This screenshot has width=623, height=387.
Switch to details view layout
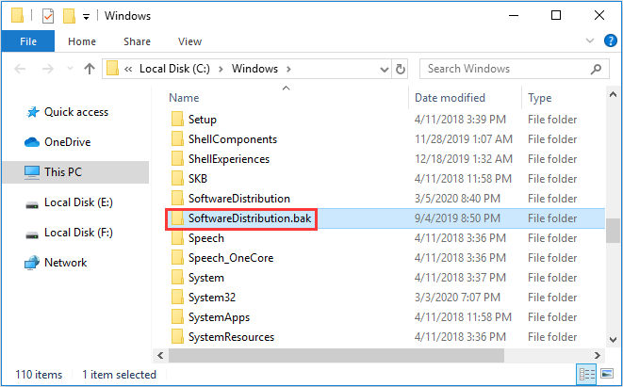pos(587,374)
